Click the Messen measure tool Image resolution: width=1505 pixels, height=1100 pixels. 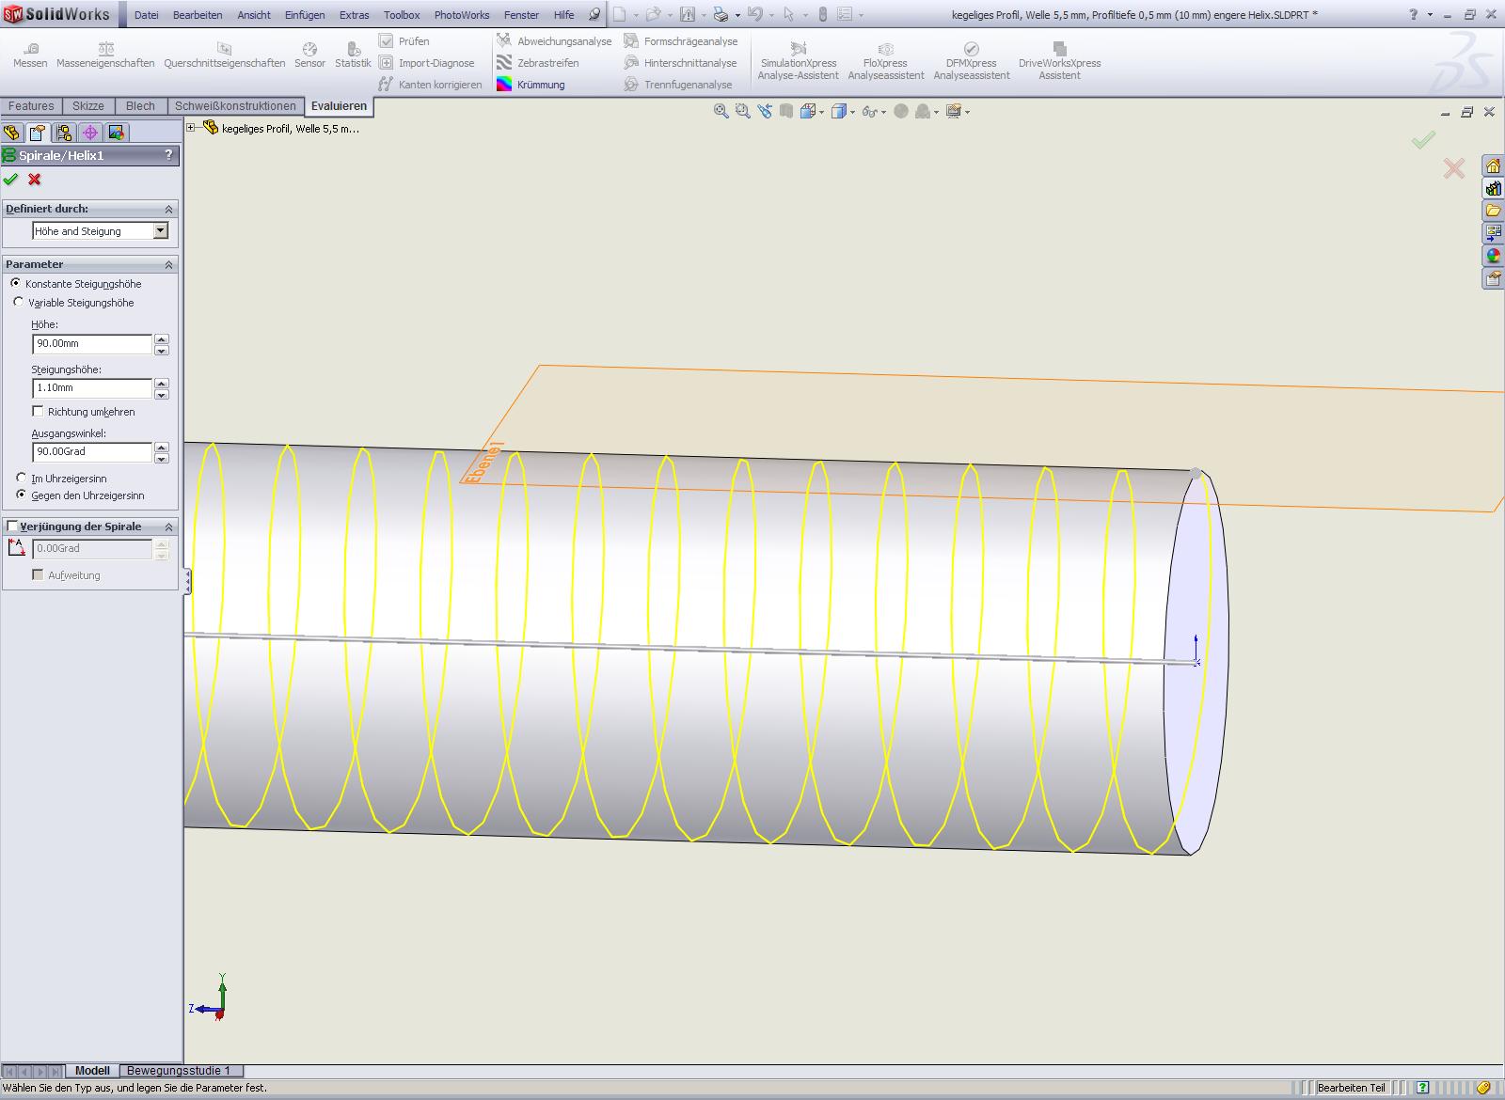[30, 55]
